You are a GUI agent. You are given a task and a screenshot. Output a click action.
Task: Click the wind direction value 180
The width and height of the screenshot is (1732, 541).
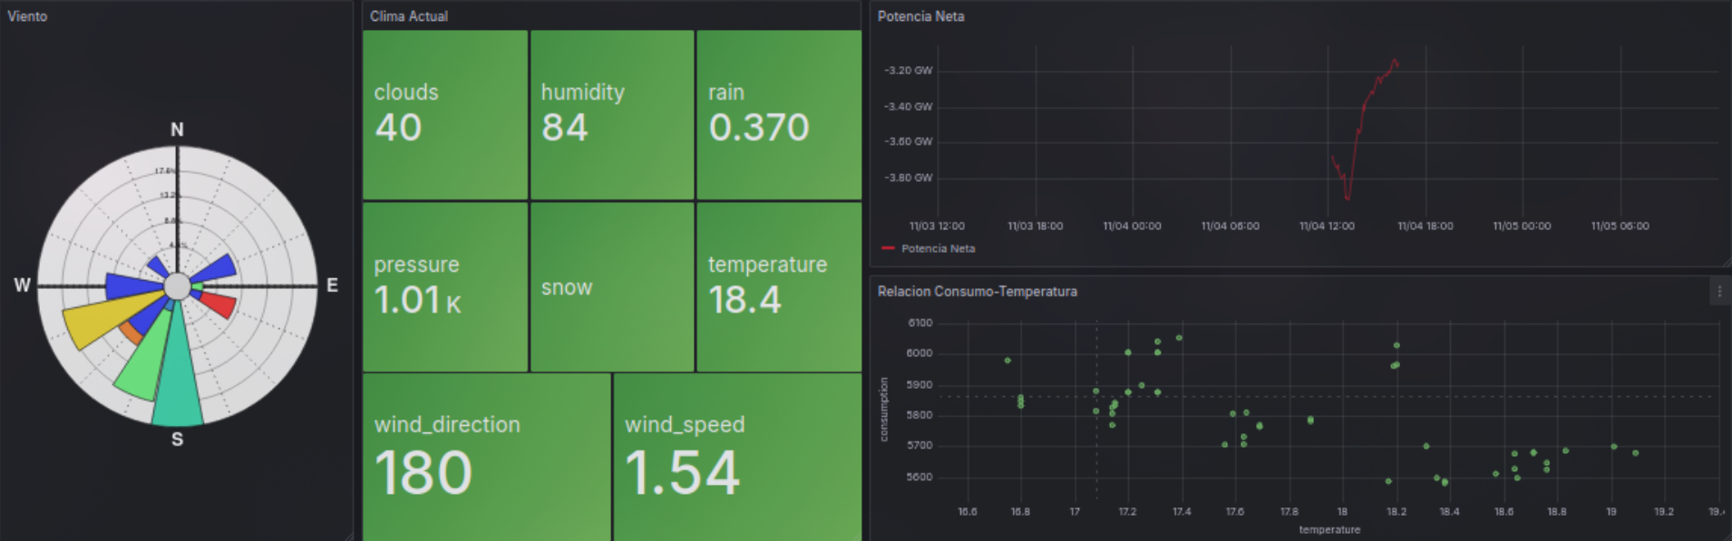click(x=423, y=473)
